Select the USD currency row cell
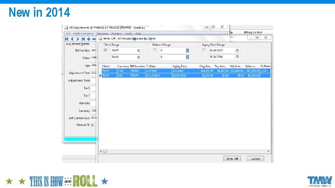335x188 pixels. click(123, 76)
